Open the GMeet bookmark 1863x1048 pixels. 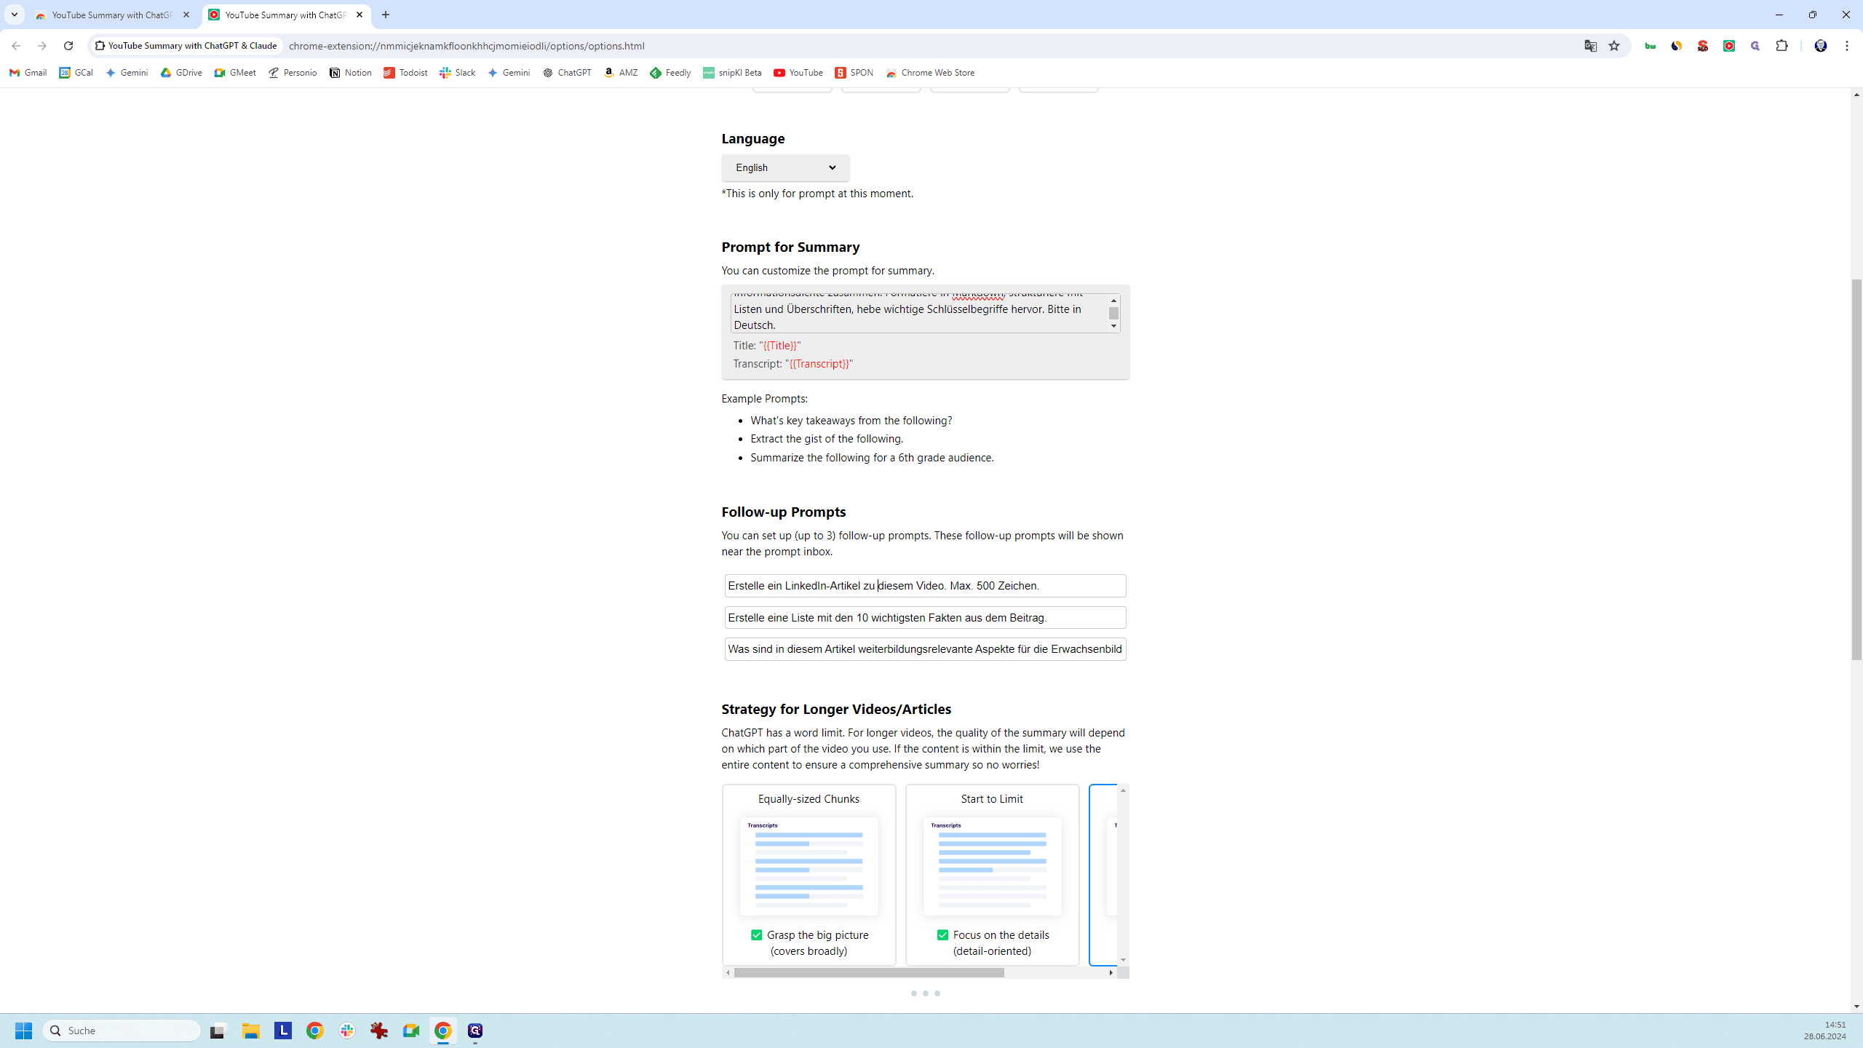click(x=235, y=73)
